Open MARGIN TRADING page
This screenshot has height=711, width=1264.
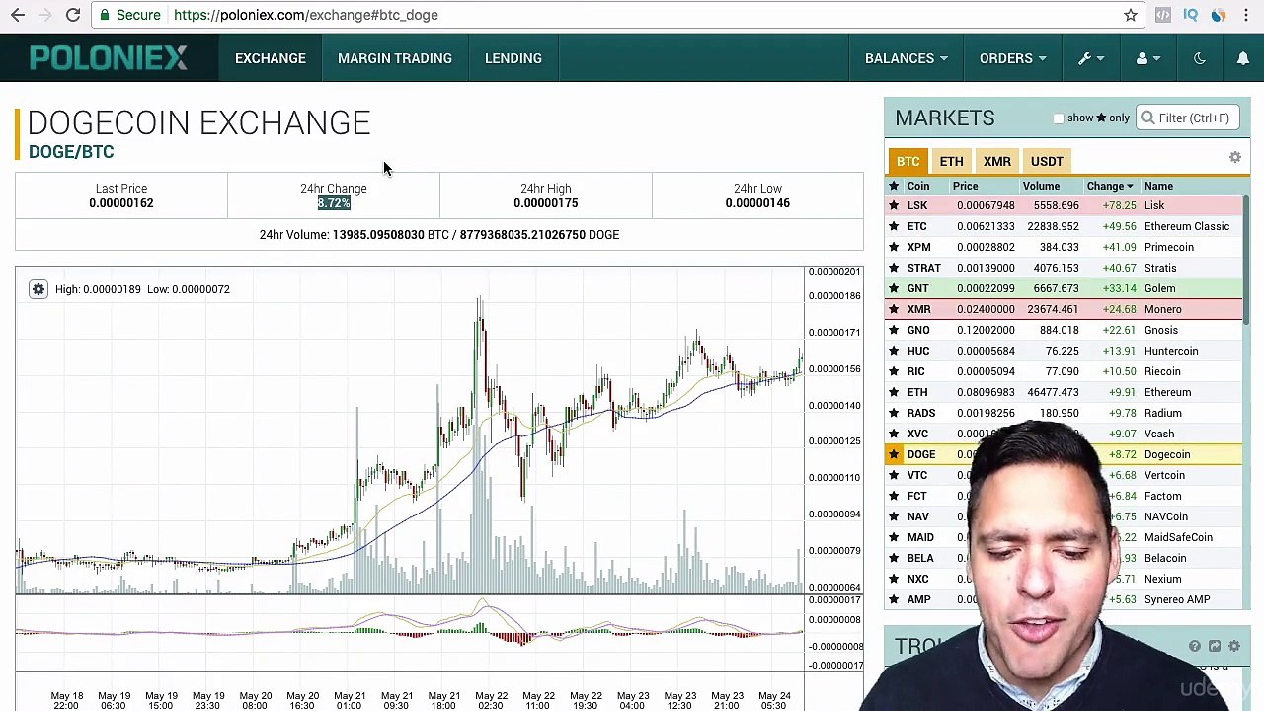[395, 58]
